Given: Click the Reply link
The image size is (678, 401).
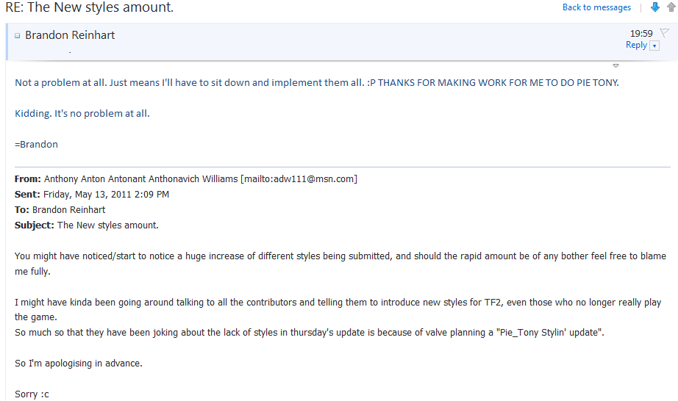Looking at the screenshot, I should pos(636,45).
